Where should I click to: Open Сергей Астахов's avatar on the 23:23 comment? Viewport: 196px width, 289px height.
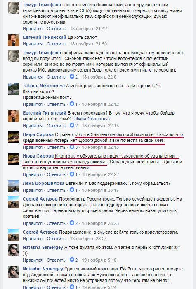(x=14, y=202)
